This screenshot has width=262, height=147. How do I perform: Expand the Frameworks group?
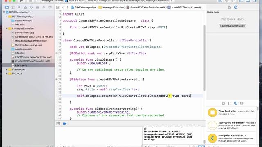tap(7, 69)
